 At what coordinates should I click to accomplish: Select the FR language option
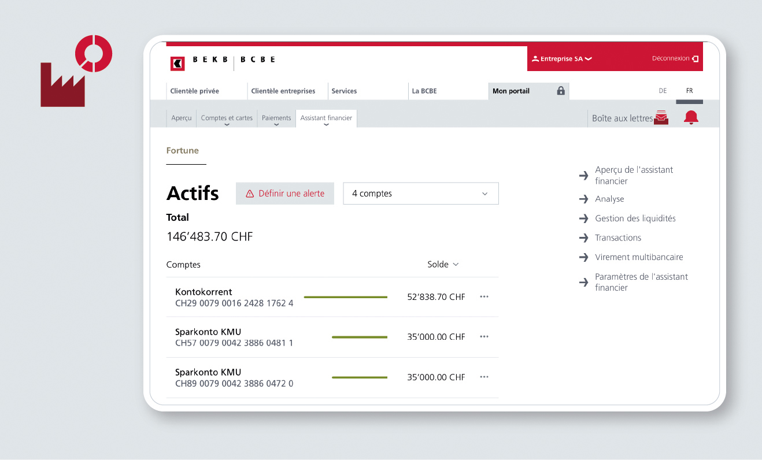[x=689, y=91]
